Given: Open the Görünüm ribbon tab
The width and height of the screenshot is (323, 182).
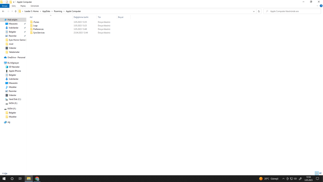Looking at the screenshot, I should pyautogui.click(x=34, y=6).
